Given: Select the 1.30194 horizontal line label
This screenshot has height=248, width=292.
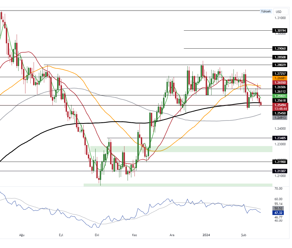Looking at the screenshot, I should 280,31.
